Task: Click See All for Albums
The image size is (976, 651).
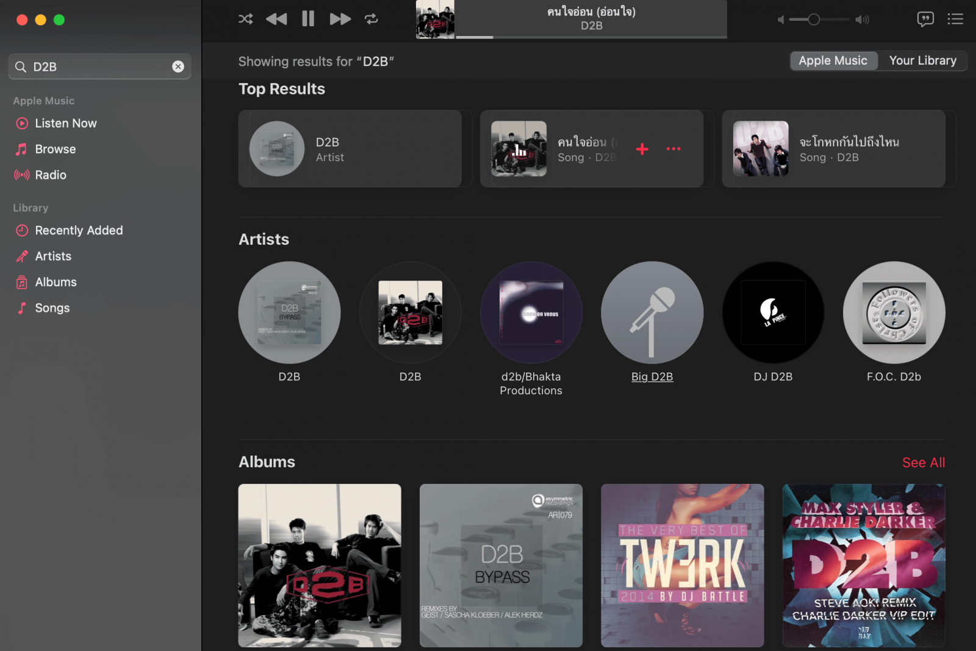Action: [923, 462]
